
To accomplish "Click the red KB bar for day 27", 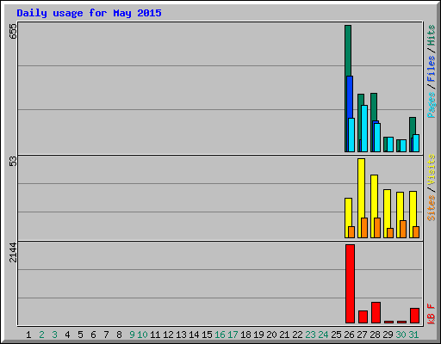I will (x=363, y=316).
